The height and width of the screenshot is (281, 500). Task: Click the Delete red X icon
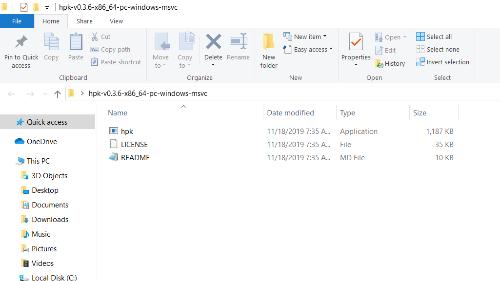click(213, 42)
